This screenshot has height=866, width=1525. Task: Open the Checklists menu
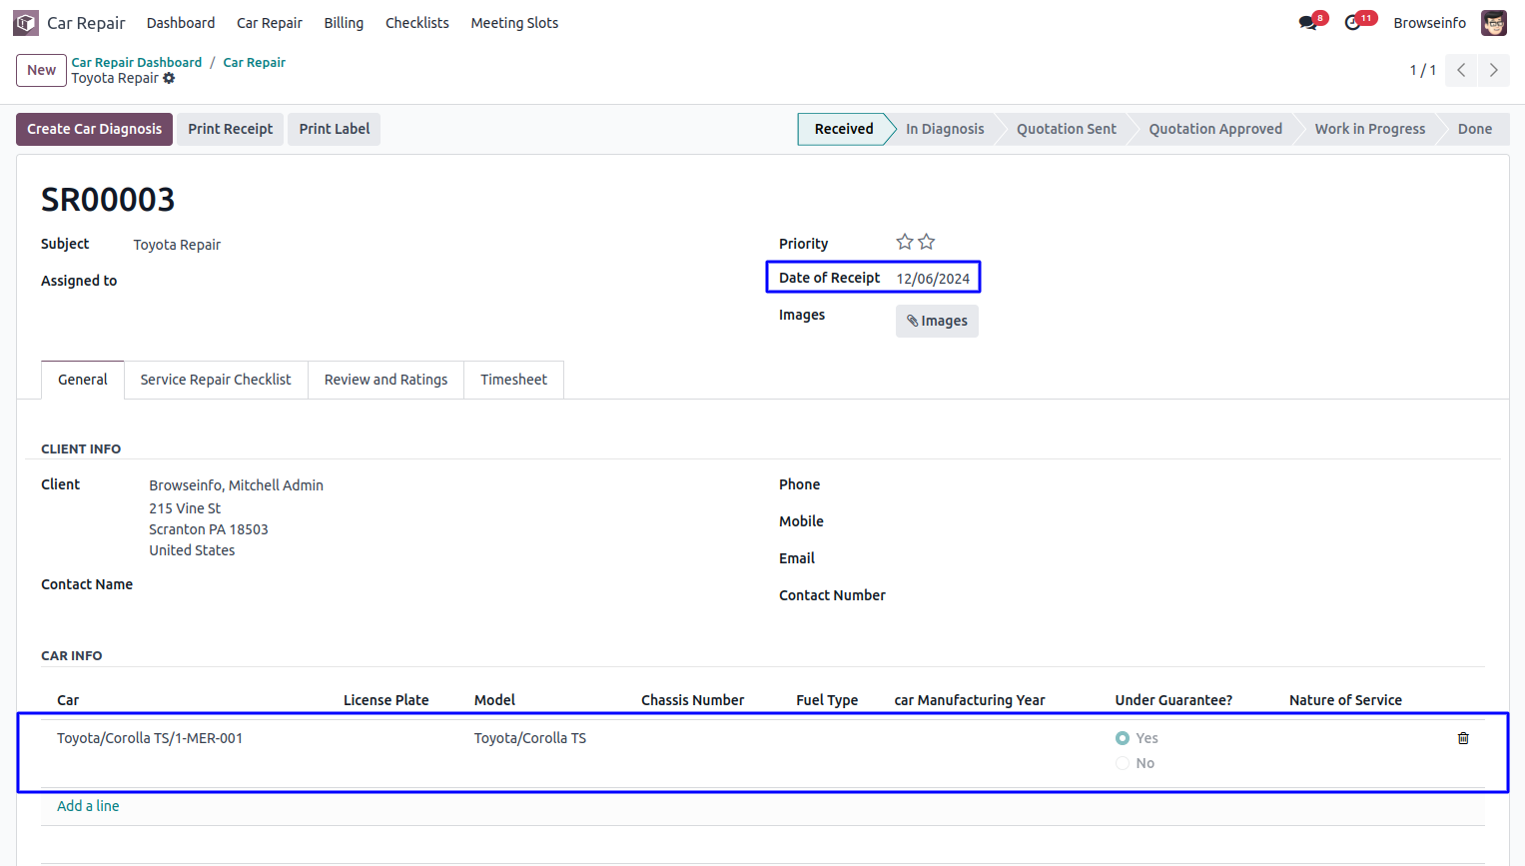point(416,23)
